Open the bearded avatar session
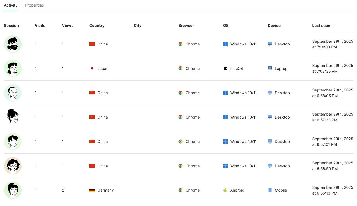The image size is (357, 206). [13, 44]
